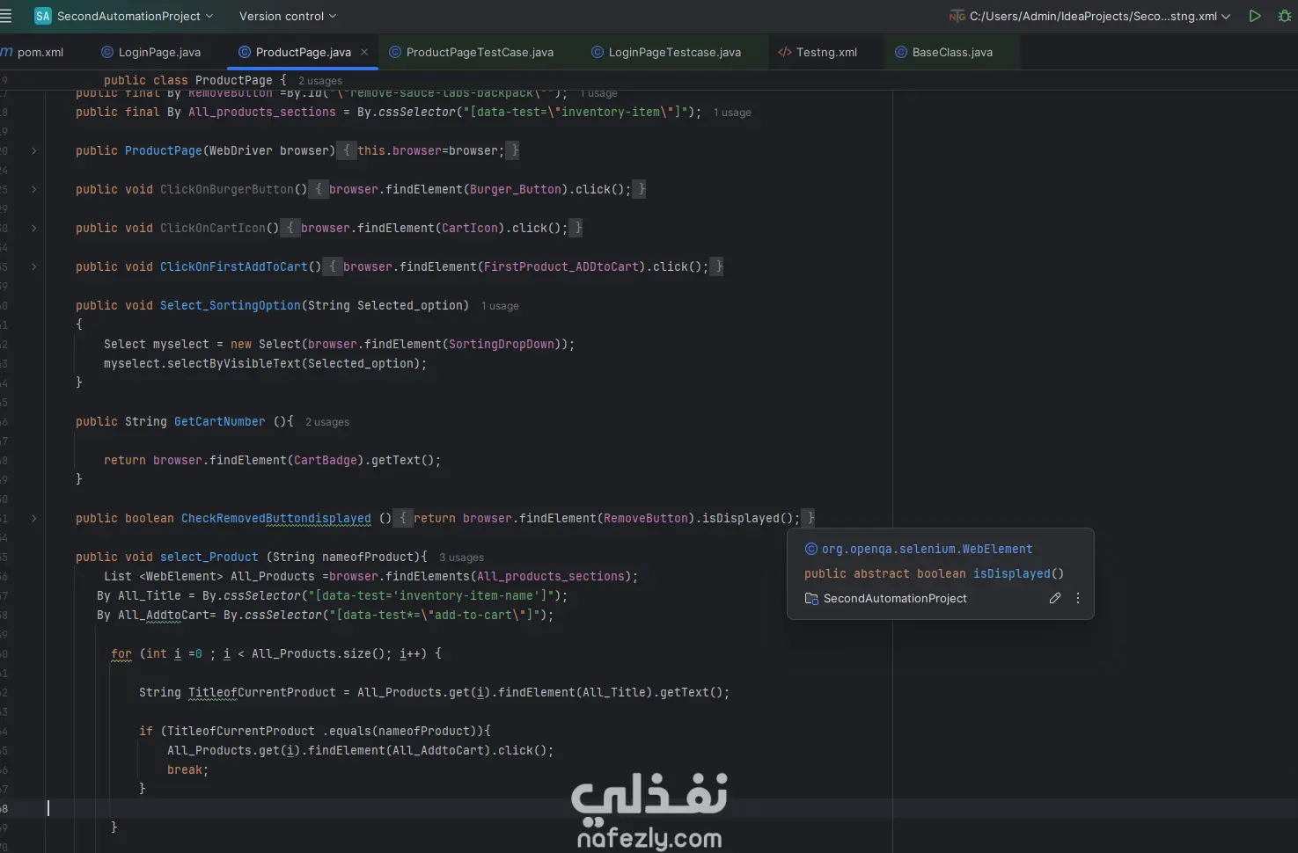Click the SecondAutomationProject module in popup
This screenshot has height=853, width=1298.
(x=895, y=598)
